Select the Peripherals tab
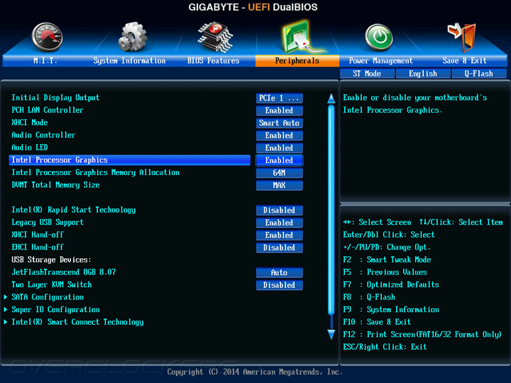 click(297, 60)
